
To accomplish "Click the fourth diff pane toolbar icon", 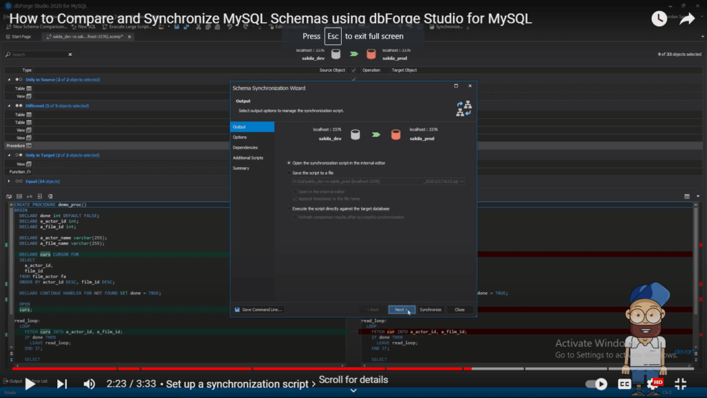I will point(39,197).
